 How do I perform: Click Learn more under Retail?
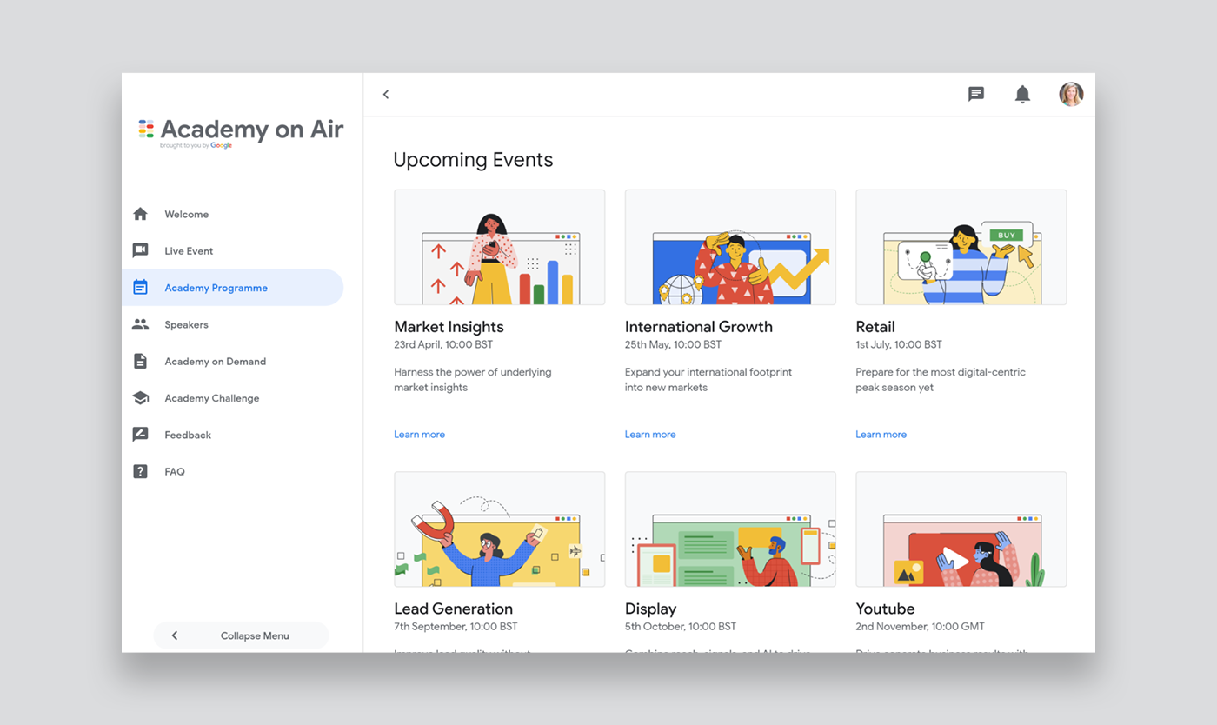click(881, 434)
